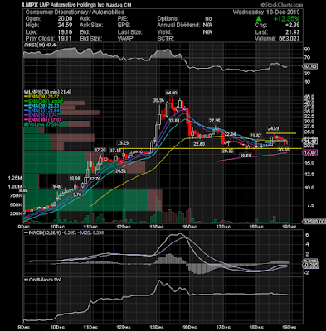The width and height of the screenshot is (326, 331).
Task: Click the 24.59 annotation above the candles
Action: [x=273, y=128]
